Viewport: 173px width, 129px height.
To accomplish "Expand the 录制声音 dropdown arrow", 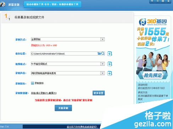I will point(102,73).
